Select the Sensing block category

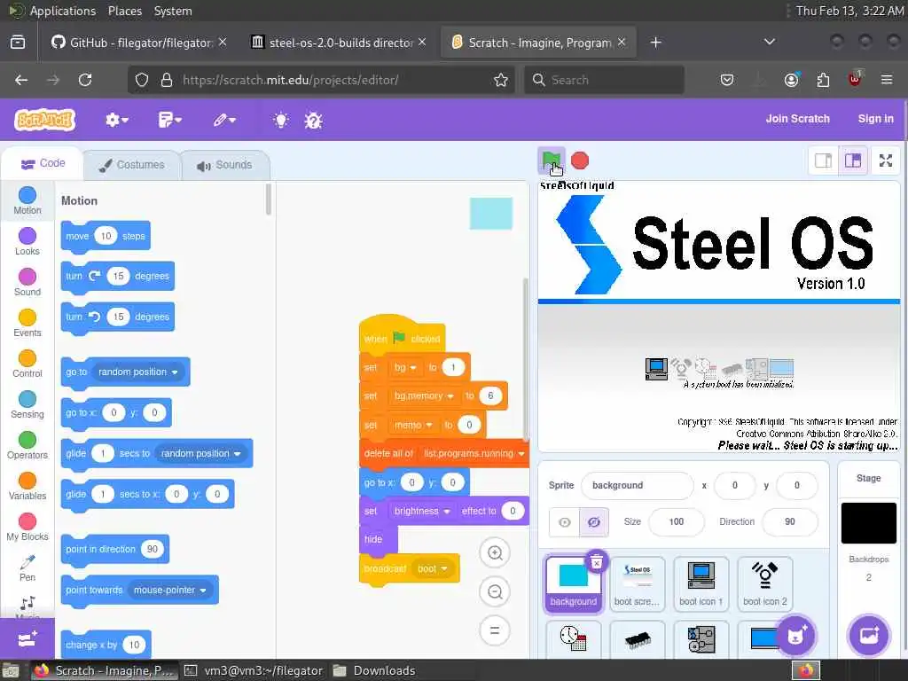[x=27, y=404]
